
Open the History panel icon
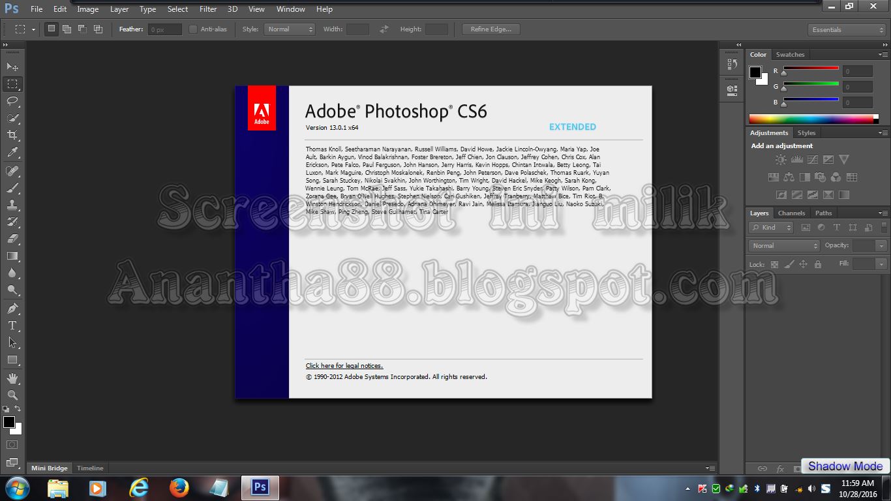(x=732, y=64)
